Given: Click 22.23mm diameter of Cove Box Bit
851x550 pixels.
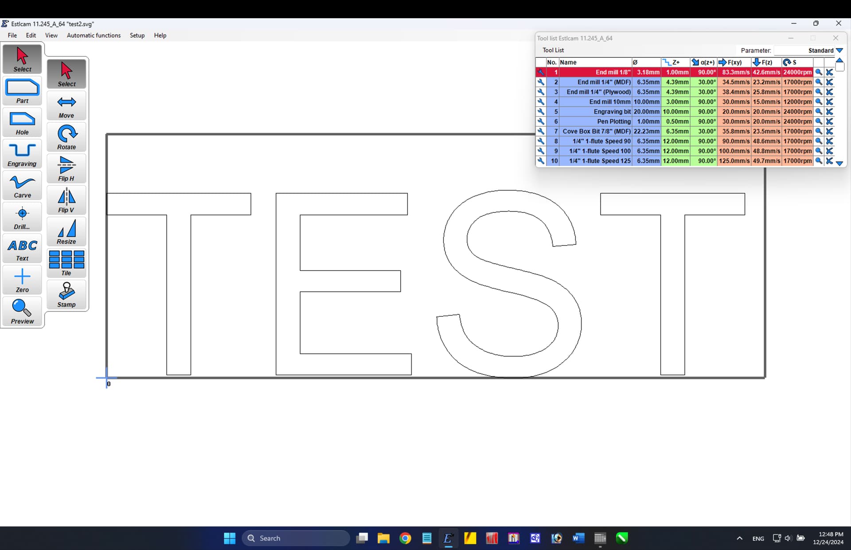Looking at the screenshot, I should coord(647,131).
